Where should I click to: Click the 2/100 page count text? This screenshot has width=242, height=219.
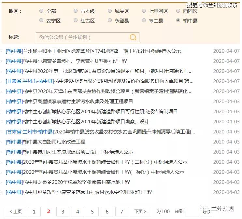[163, 212]
